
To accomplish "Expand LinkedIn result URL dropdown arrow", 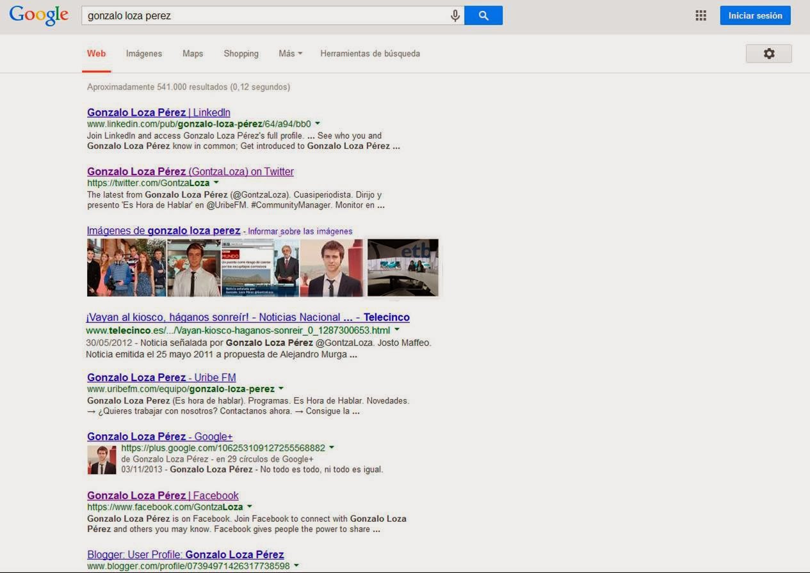I will 318,123.
